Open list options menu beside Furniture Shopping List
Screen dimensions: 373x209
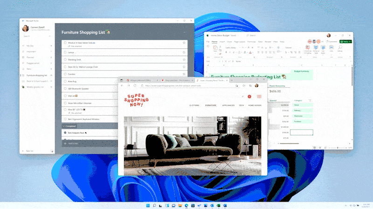184,32
